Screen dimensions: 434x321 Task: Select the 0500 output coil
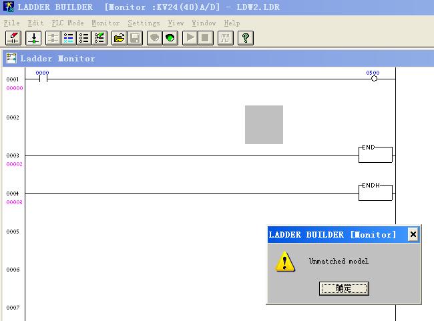coord(374,79)
